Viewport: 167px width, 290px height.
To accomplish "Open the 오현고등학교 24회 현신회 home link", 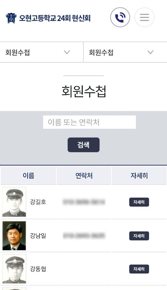I will coord(55,18).
